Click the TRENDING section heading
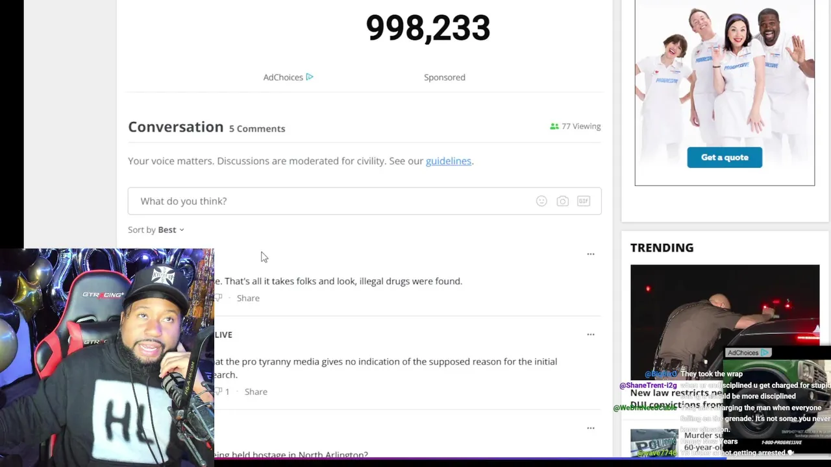 tap(662, 248)
